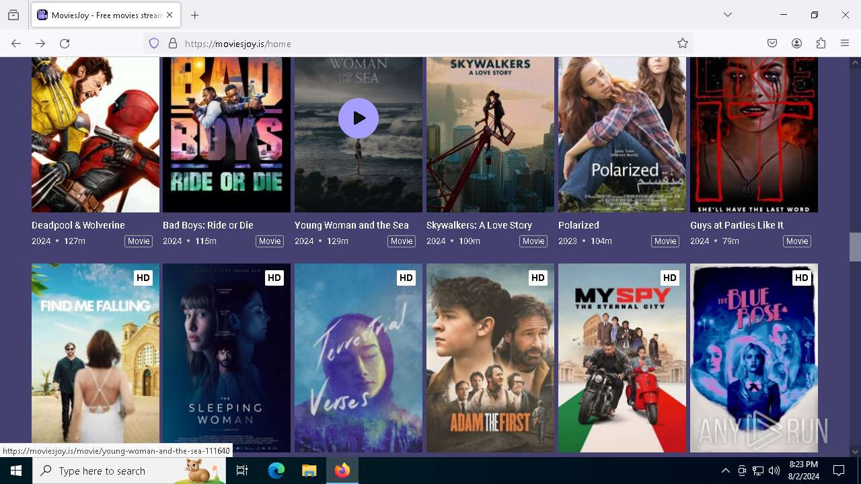This screenshot has width=861, height=484.
Task: Click the page scrollbar thumb
Action: tap(855, 247)
